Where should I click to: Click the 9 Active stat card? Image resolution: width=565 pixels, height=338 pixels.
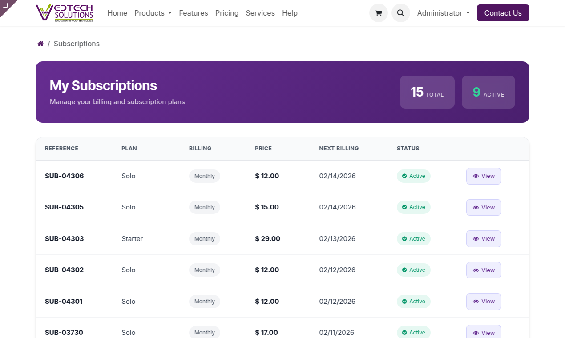point(488,92)
